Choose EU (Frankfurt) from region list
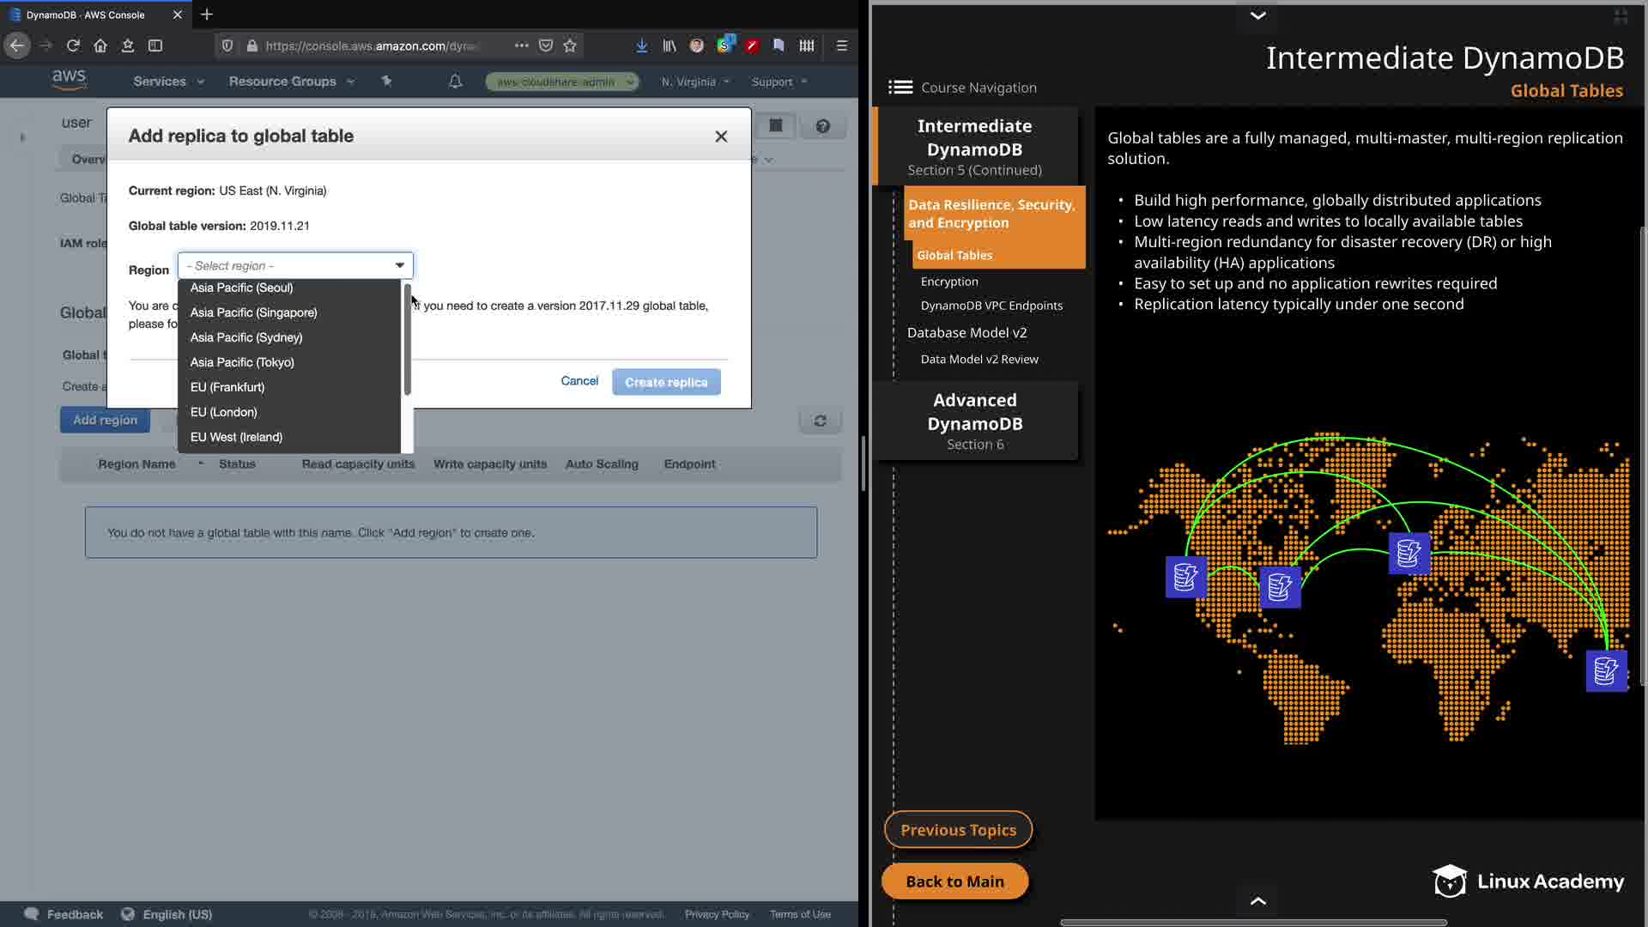Viewport: 1648px width, 927px height. pos(227,387)
